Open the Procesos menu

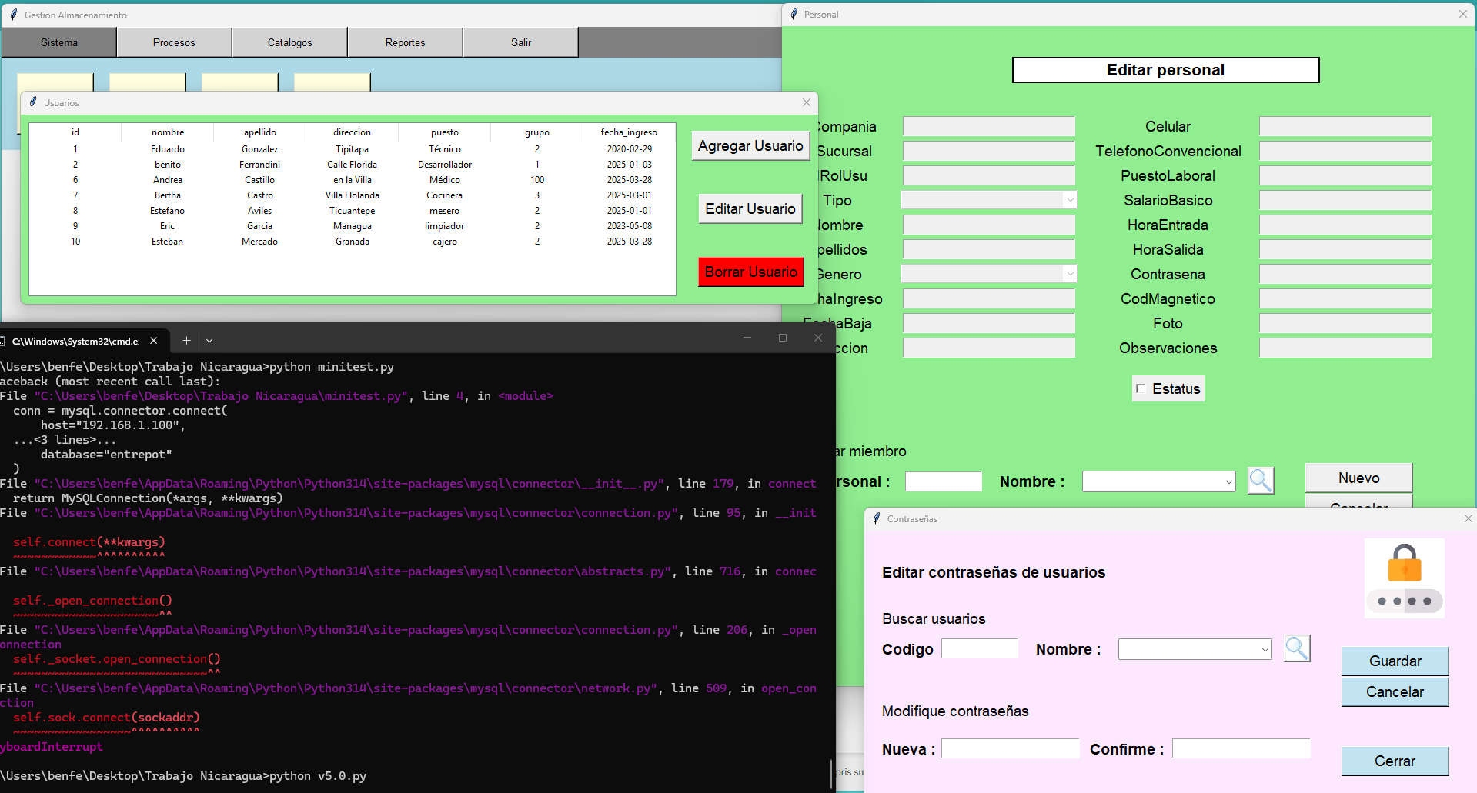click(x=174, y=42)
